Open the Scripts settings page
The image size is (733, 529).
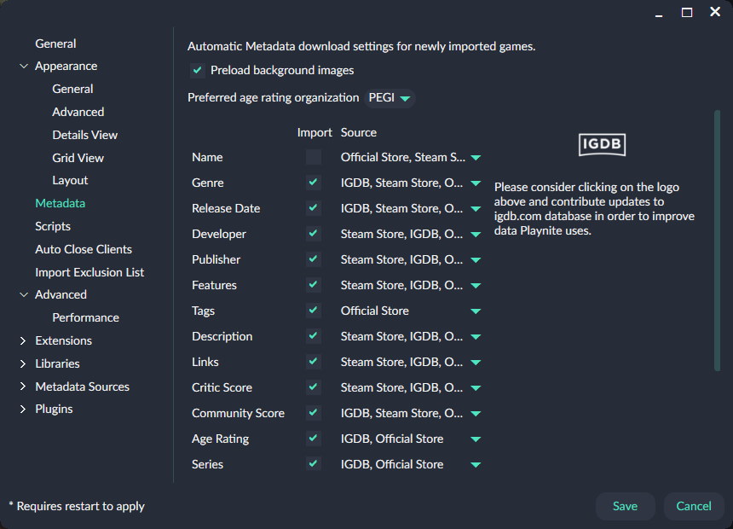click(x=52, y=226)
